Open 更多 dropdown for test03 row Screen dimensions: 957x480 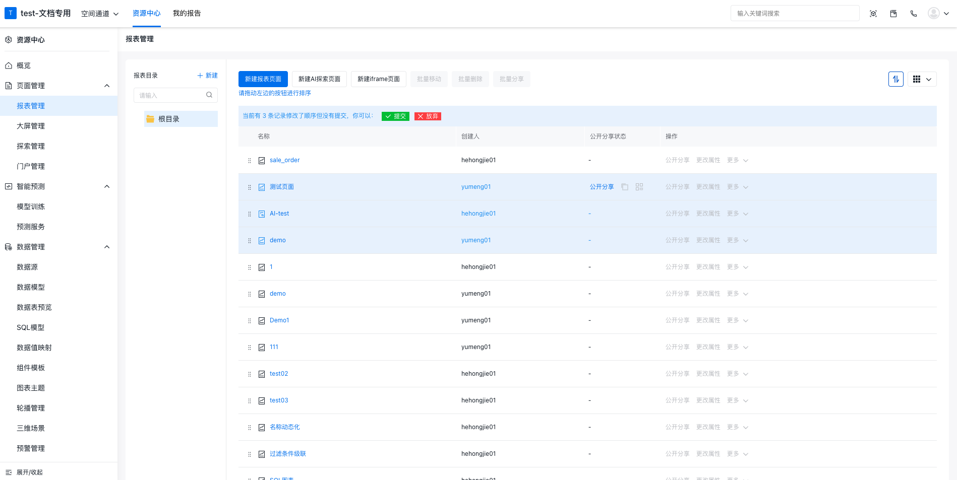(738, 400)
